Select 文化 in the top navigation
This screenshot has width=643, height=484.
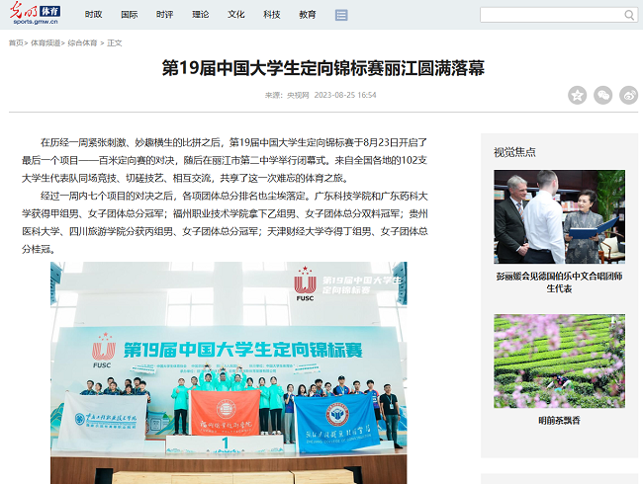click(x=235, y=15)
